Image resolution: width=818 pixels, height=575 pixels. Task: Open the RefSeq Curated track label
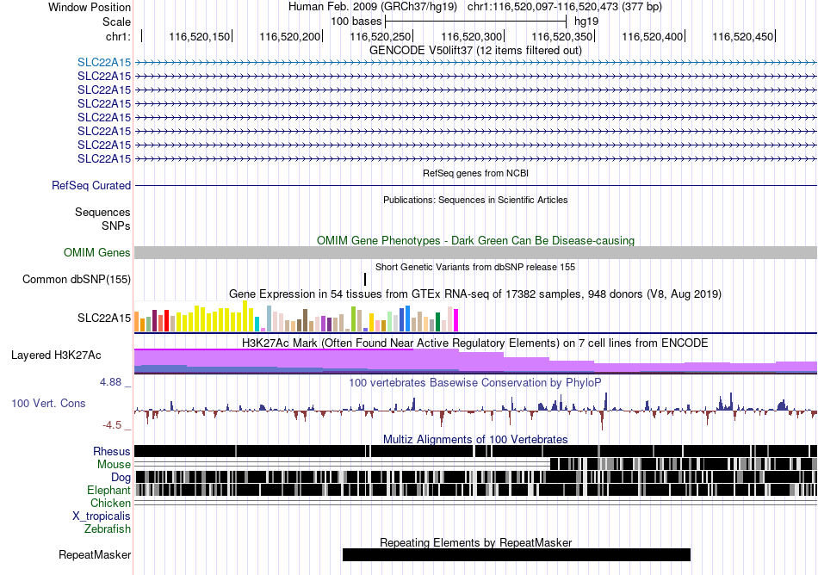90,185
